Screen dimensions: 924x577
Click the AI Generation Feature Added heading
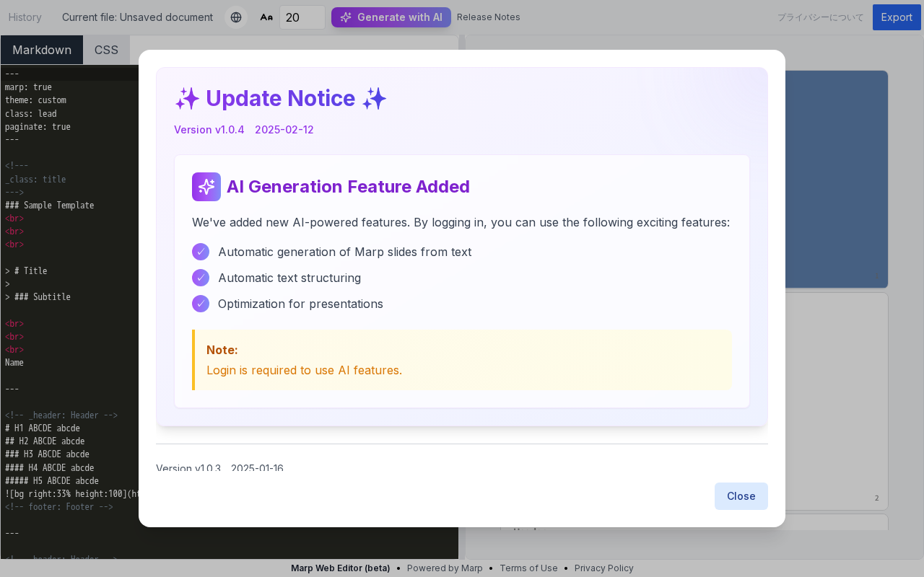tap(348, 187)
